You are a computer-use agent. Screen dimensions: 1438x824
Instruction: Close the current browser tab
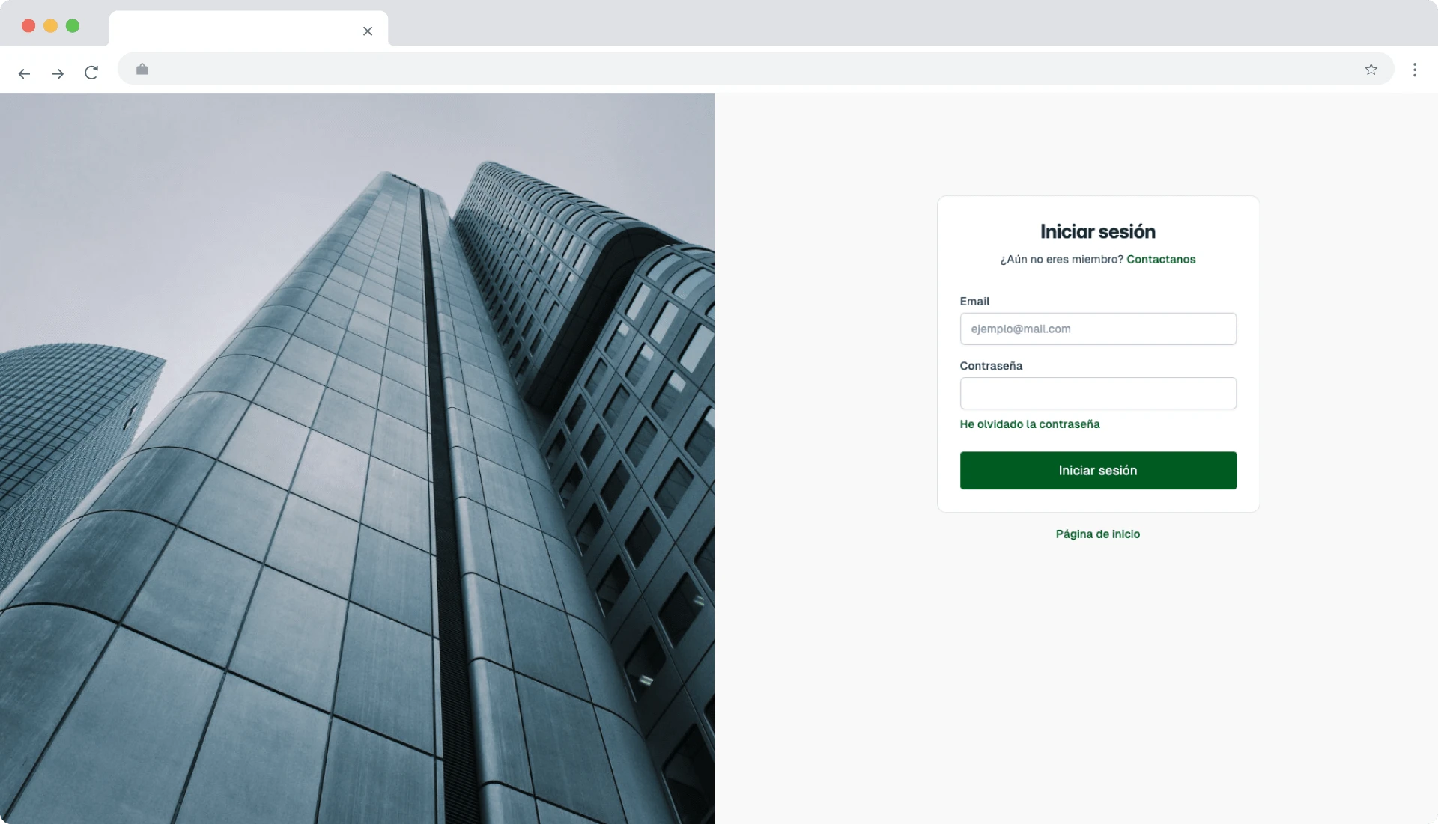pyautogui.click(x=368, y=31)
